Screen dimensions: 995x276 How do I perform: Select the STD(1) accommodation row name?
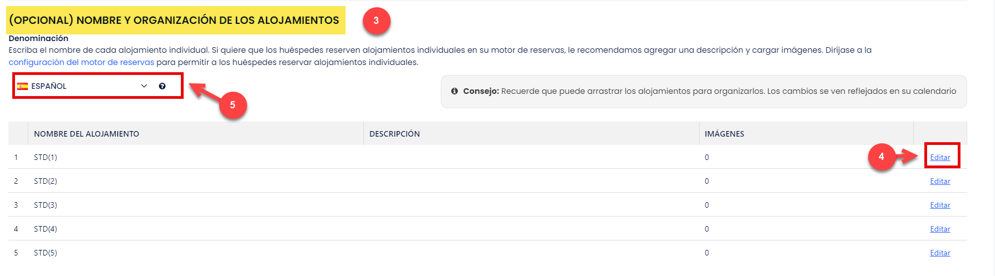(46, 157)
